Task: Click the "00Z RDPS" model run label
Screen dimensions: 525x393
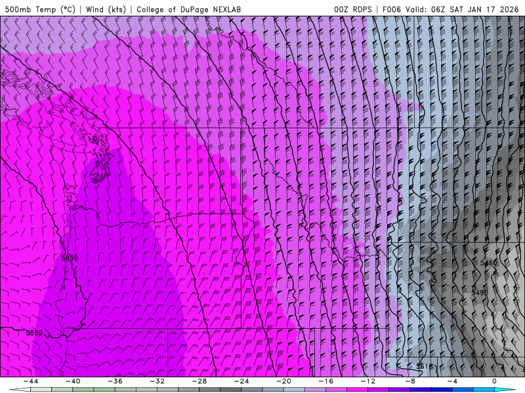Action: click(353, 9)
